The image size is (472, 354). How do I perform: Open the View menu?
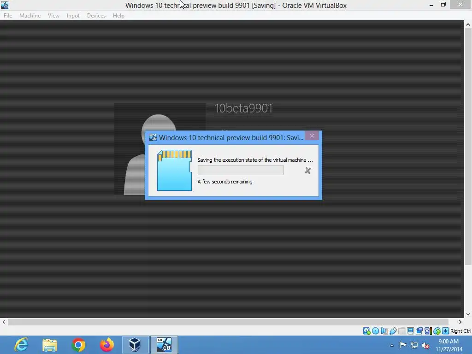53,16
